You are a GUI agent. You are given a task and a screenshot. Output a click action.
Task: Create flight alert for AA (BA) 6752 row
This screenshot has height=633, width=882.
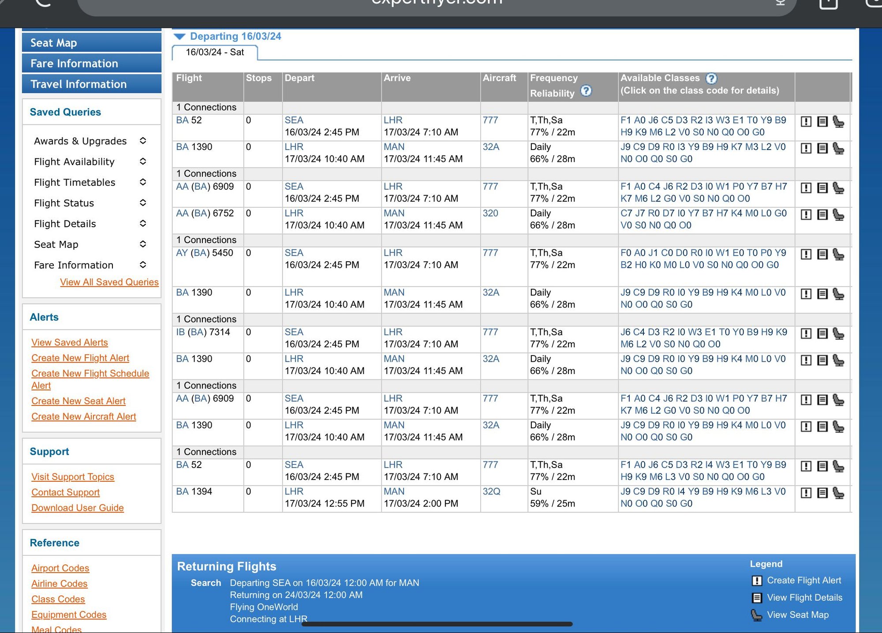806,214
